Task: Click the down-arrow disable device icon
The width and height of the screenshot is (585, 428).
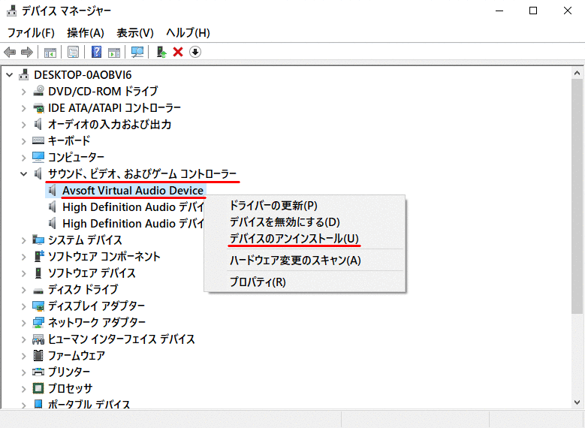Action: [195, 52]
